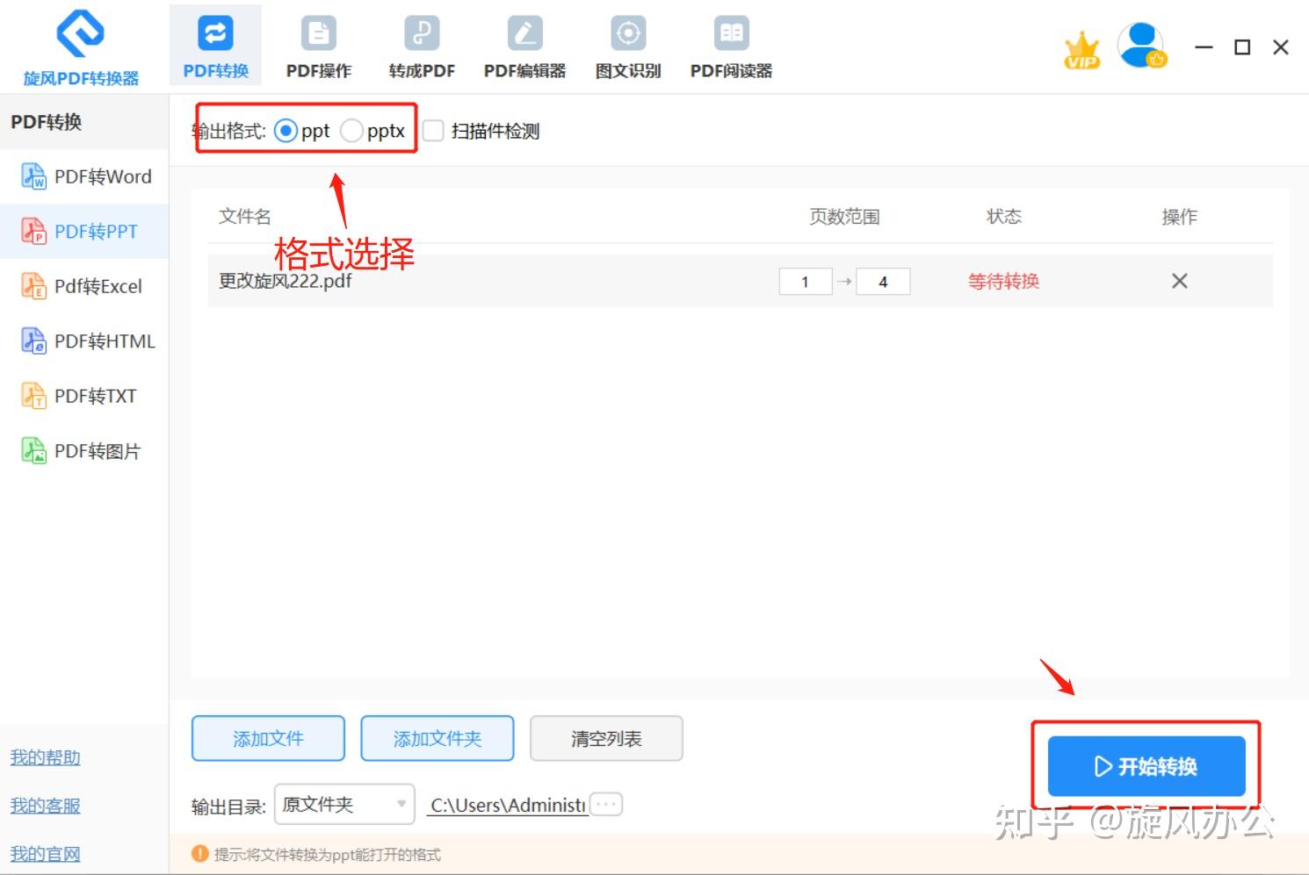Edit the end page number field
The image size is (1309, 875).
click(x=883, y=282)
